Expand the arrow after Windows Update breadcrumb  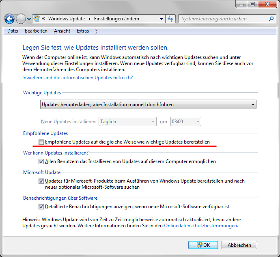90,19
